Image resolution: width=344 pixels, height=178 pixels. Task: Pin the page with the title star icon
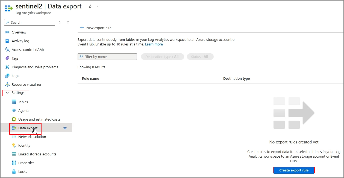(90, 6)
